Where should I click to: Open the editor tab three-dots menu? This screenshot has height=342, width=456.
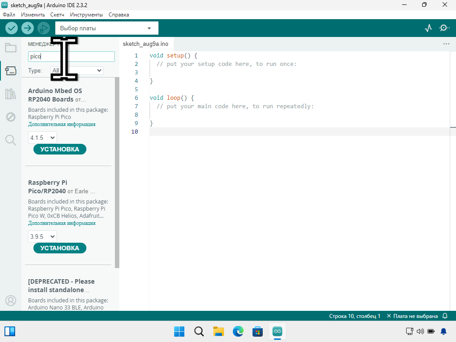tap(446, 44)
